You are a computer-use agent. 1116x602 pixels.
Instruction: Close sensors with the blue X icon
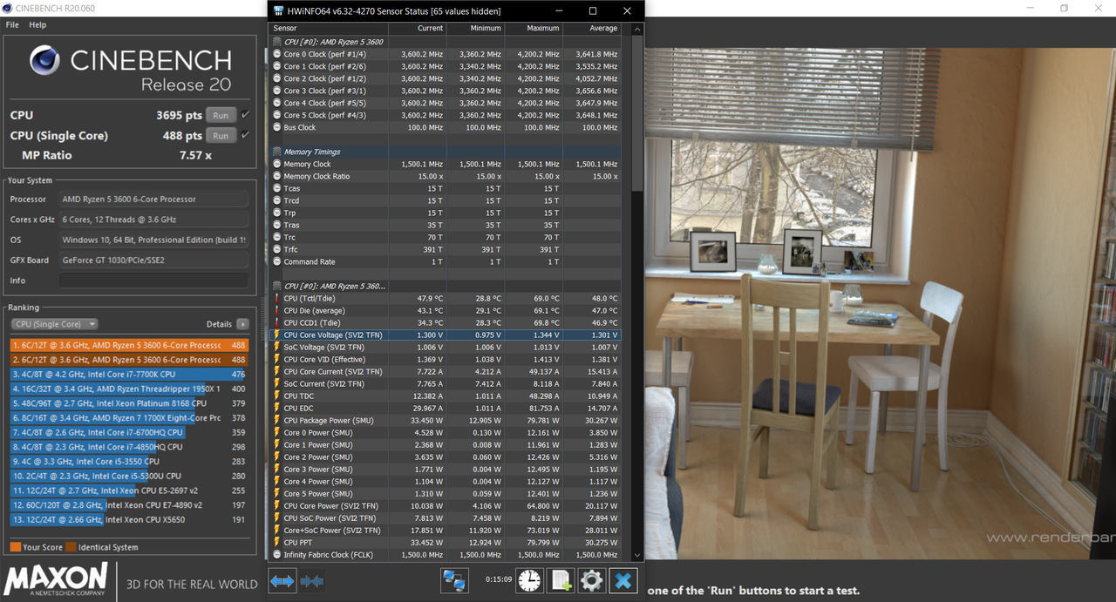click(623, 580)
